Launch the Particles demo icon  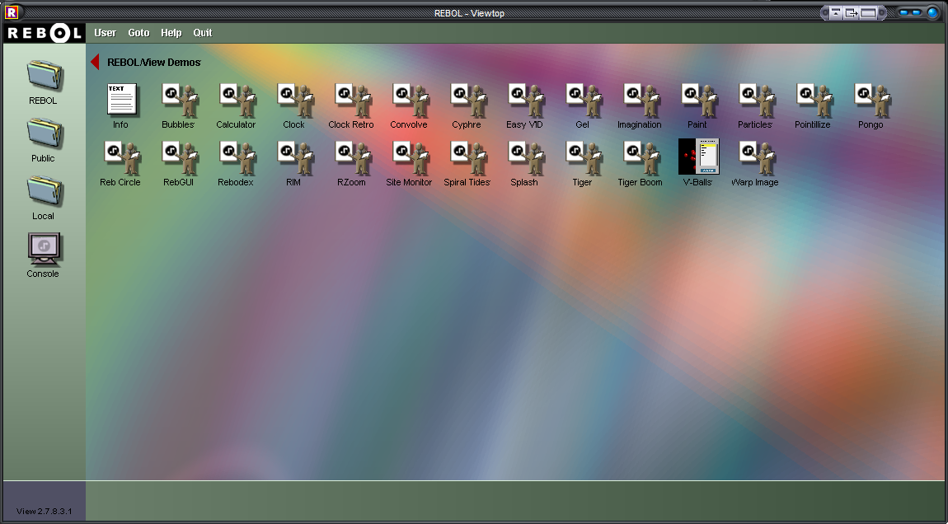(x=757, y=100)
